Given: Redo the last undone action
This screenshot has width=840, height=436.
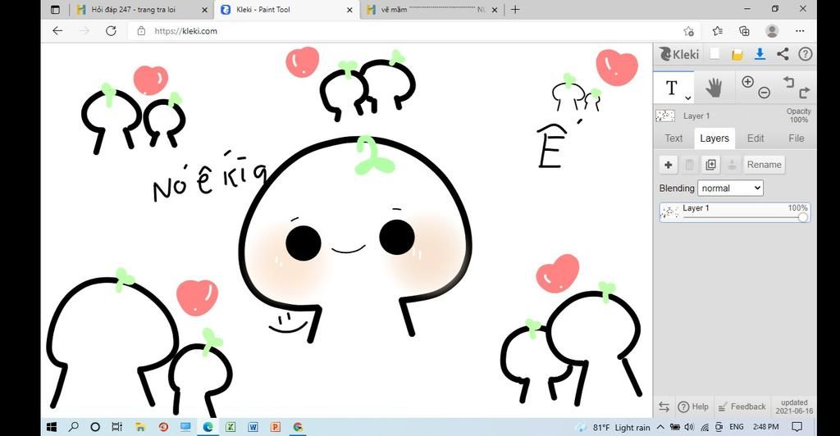Looking at the screenshot, I should pyautogui.click(x=805, y=93).
